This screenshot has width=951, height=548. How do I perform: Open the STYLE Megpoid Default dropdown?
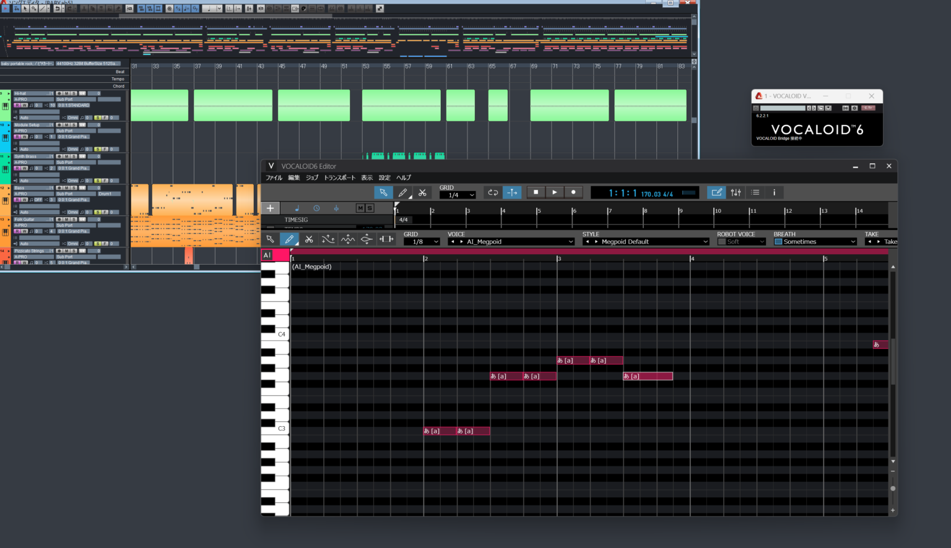646,242
